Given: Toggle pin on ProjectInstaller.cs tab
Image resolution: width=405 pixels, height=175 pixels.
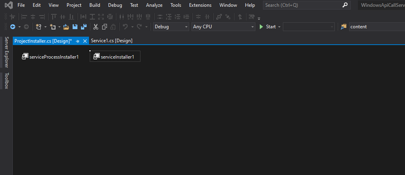Looking at the screenshot, I should (78, 41).
